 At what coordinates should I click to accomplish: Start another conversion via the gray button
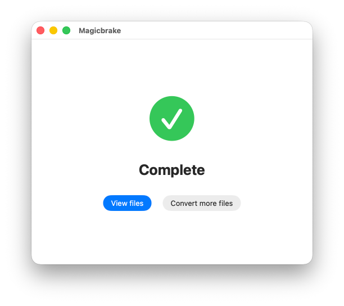201,203
